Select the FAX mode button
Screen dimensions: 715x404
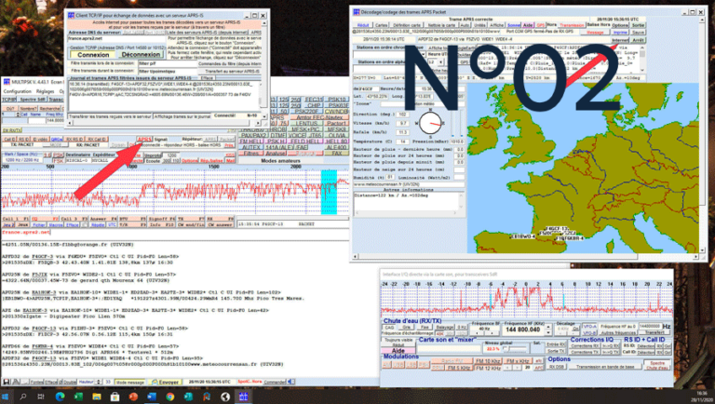[337, 154]
